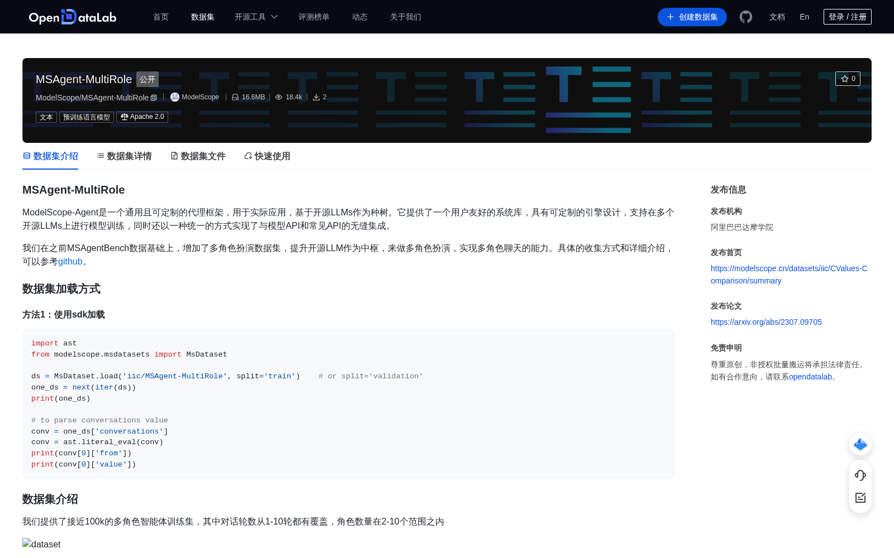Open the feedback edit-note icon

[860, 498]
